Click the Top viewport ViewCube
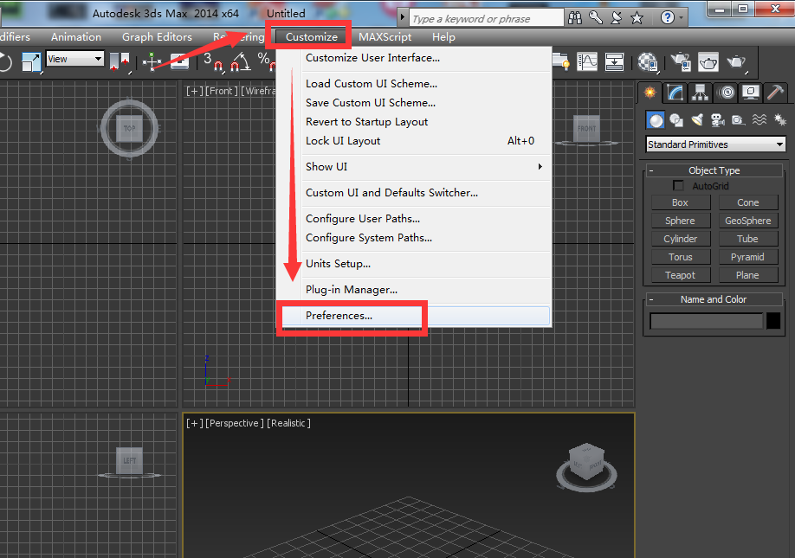 click(x=129, y=128)
